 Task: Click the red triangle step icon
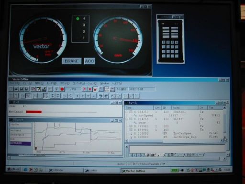tap(95, 89)
